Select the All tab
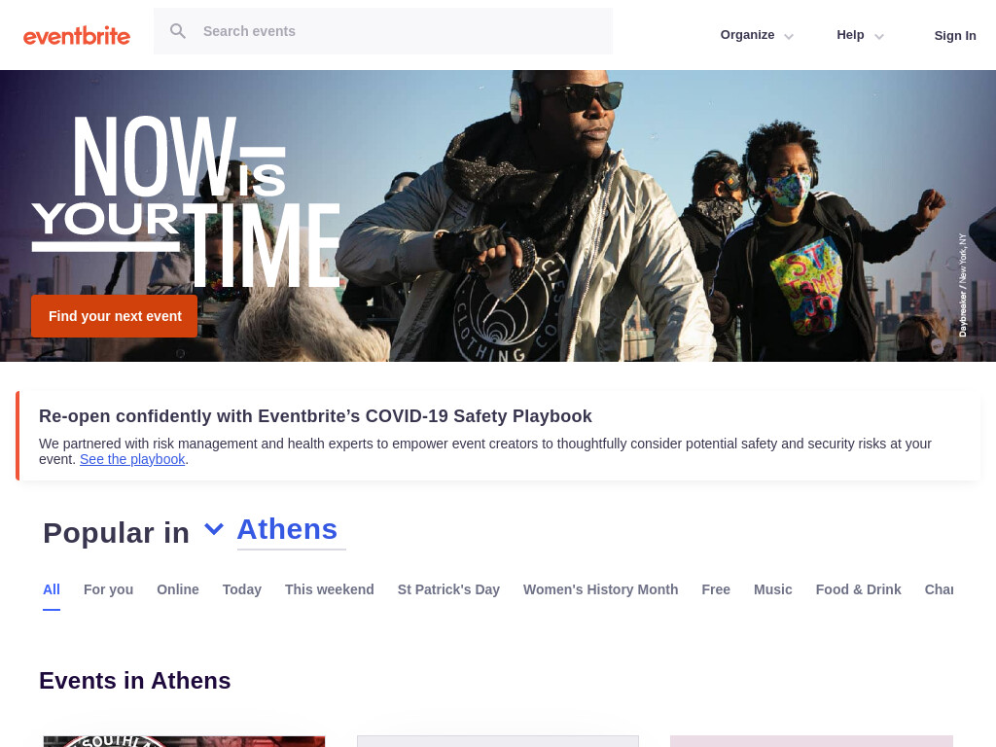Screen dimensions: 996x747 click(x=52, y=590)
